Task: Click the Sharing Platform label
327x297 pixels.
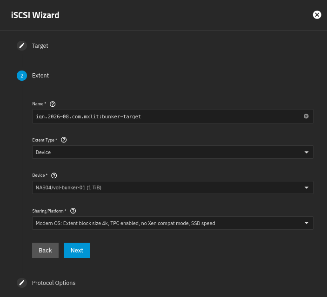Action: pyautogui.click(x=49, y=211)
